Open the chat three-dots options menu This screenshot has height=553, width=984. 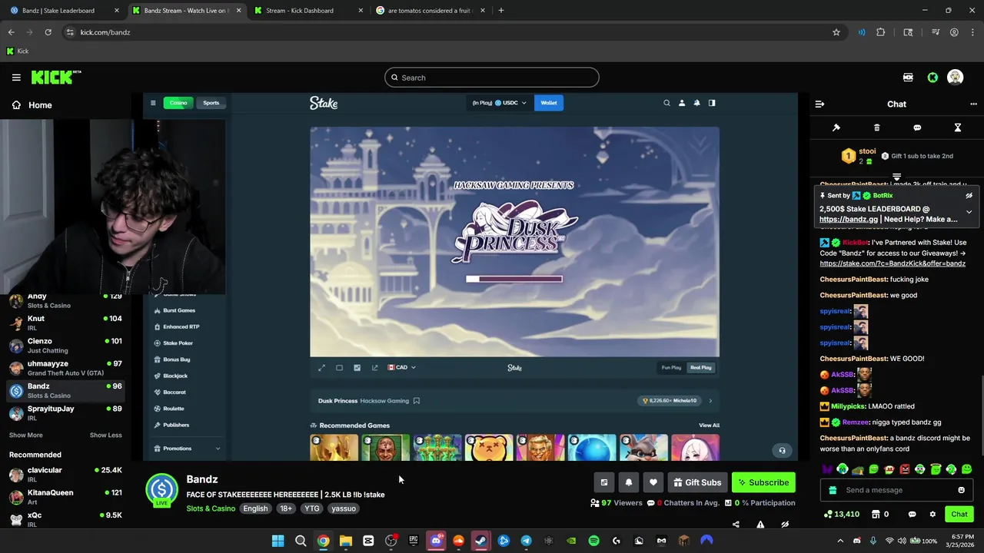pos(973,104)
